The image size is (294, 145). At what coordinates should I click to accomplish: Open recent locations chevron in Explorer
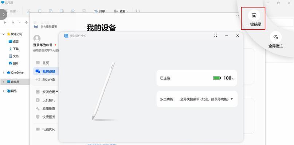coord(20,22)
